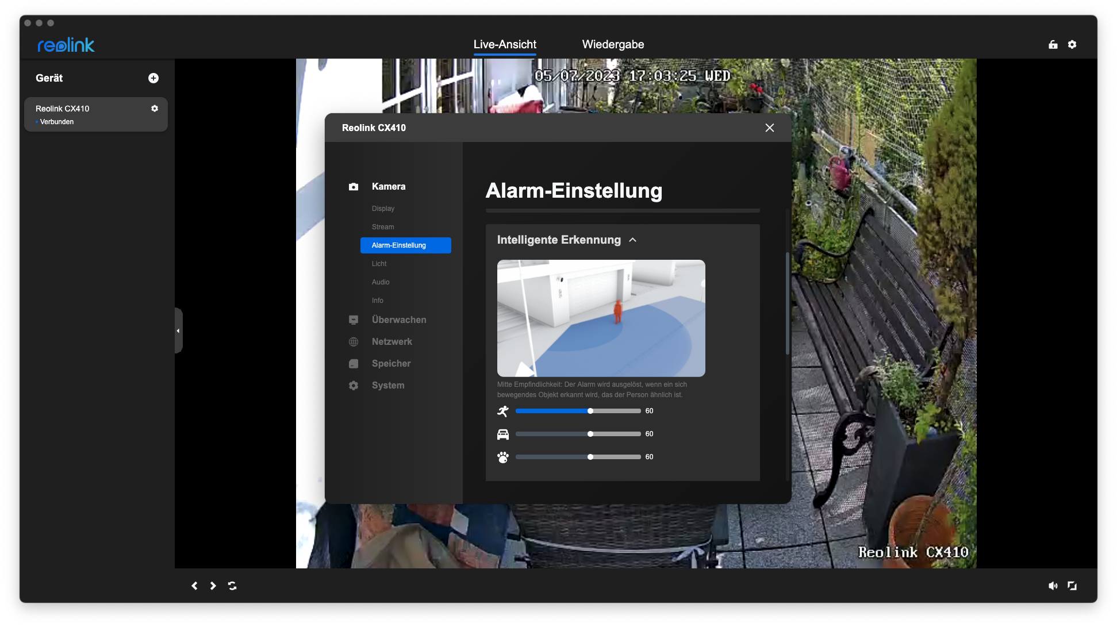Enter fullscreen with the bottom-right icon

click(1072, 586)
